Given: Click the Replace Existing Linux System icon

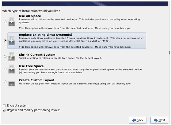Looking at the screenshot, I should click(x=12, y=41).
